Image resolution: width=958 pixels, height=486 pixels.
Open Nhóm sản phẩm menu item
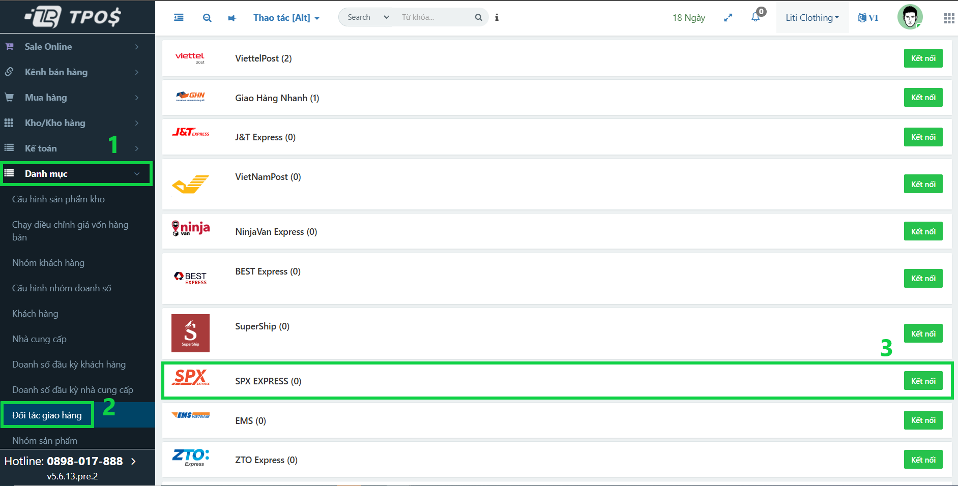(x=45, y=441)
